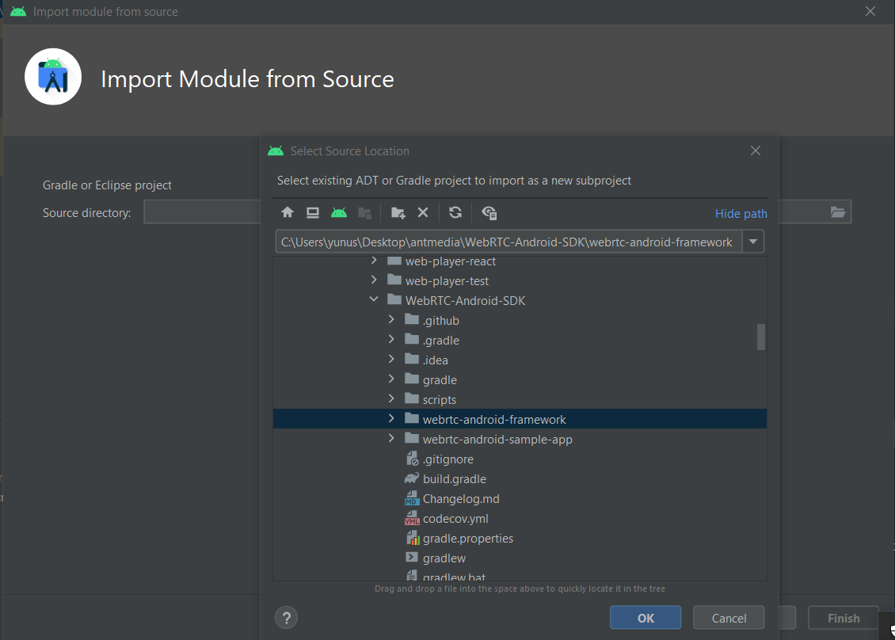
Task: Select the web-player-test folder name
Action: click(447, 281)
